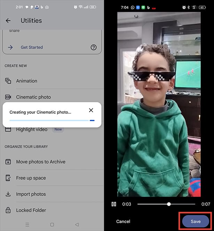Image resolution: width=214 pixels, height=231 pixels.
Task: Open Move photos to Archive
Action: pos(41,162)
